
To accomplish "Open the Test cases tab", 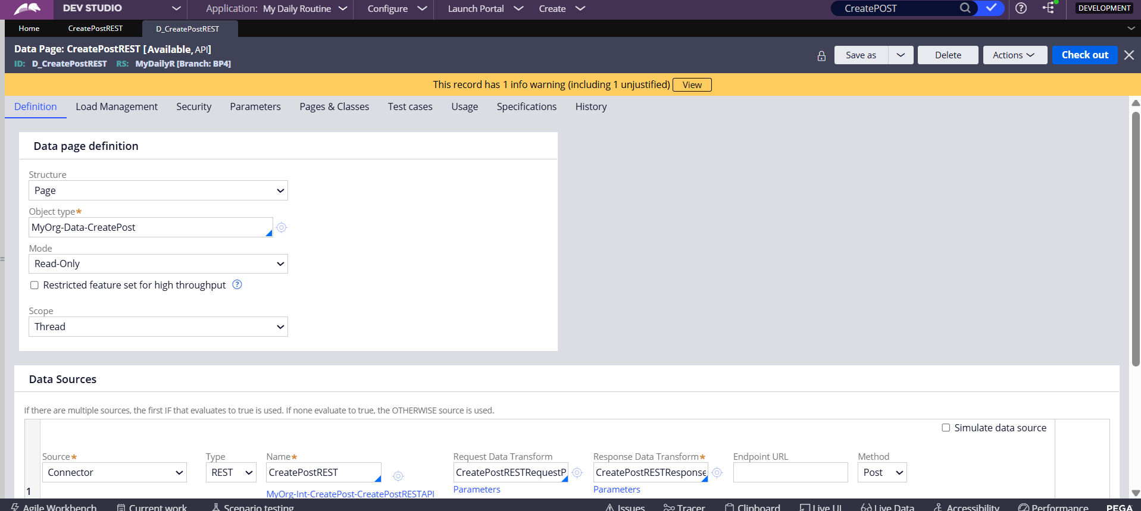I will (410, 106).
